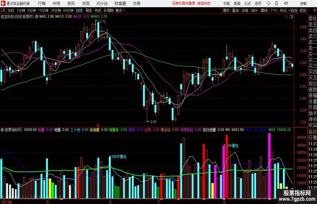Open the 资讯 menu
The width and height of the screenshot is (317, 204).
(x=71, y=3)
